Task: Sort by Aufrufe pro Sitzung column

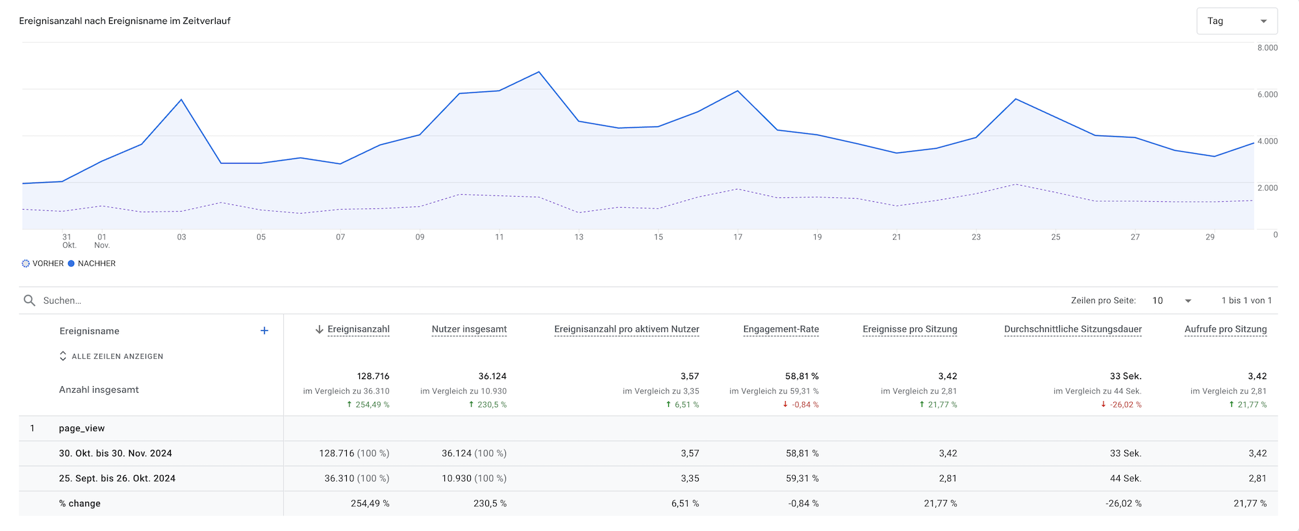Action: 1226,329
